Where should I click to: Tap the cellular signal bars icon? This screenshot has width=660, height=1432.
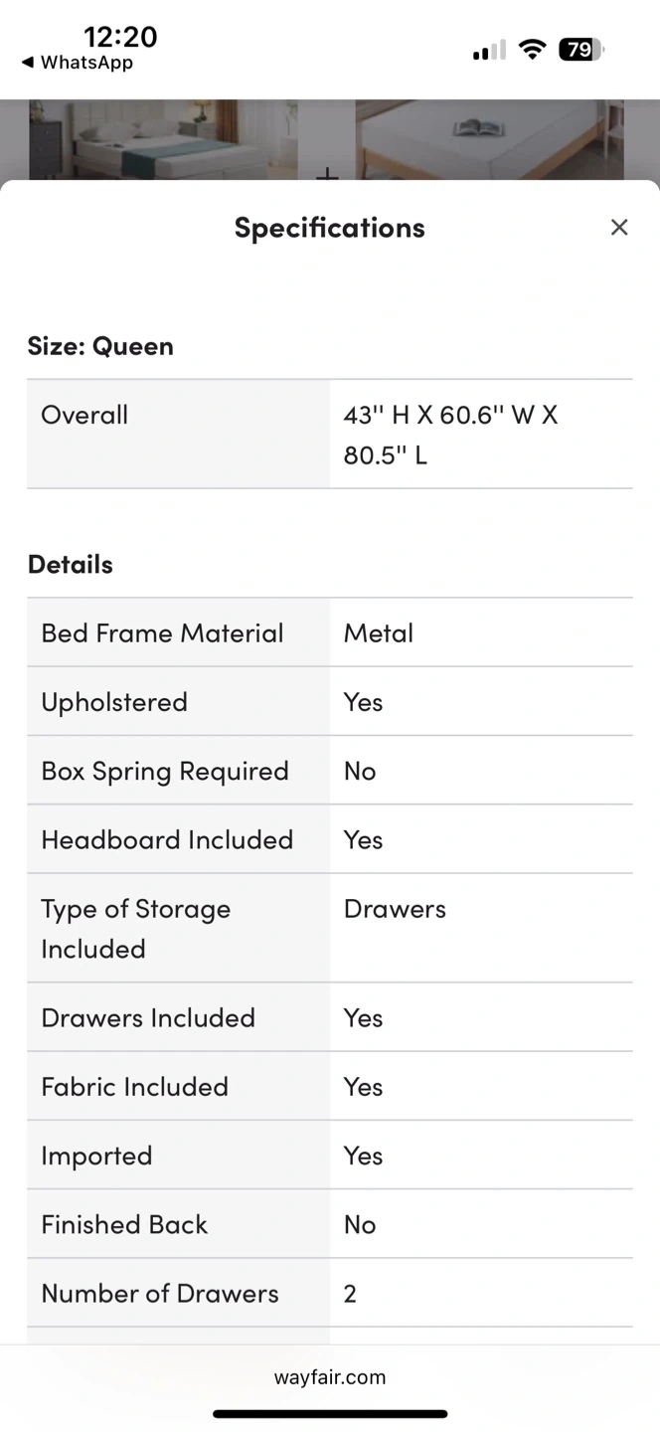[x=489, y=50]
